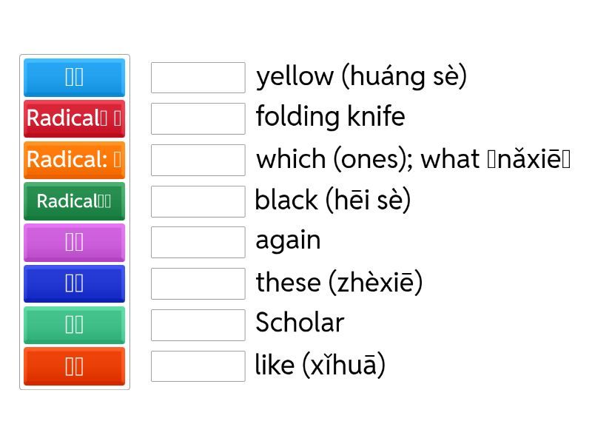
Task: Select the purple answer tile
Action: coord(74,242)
